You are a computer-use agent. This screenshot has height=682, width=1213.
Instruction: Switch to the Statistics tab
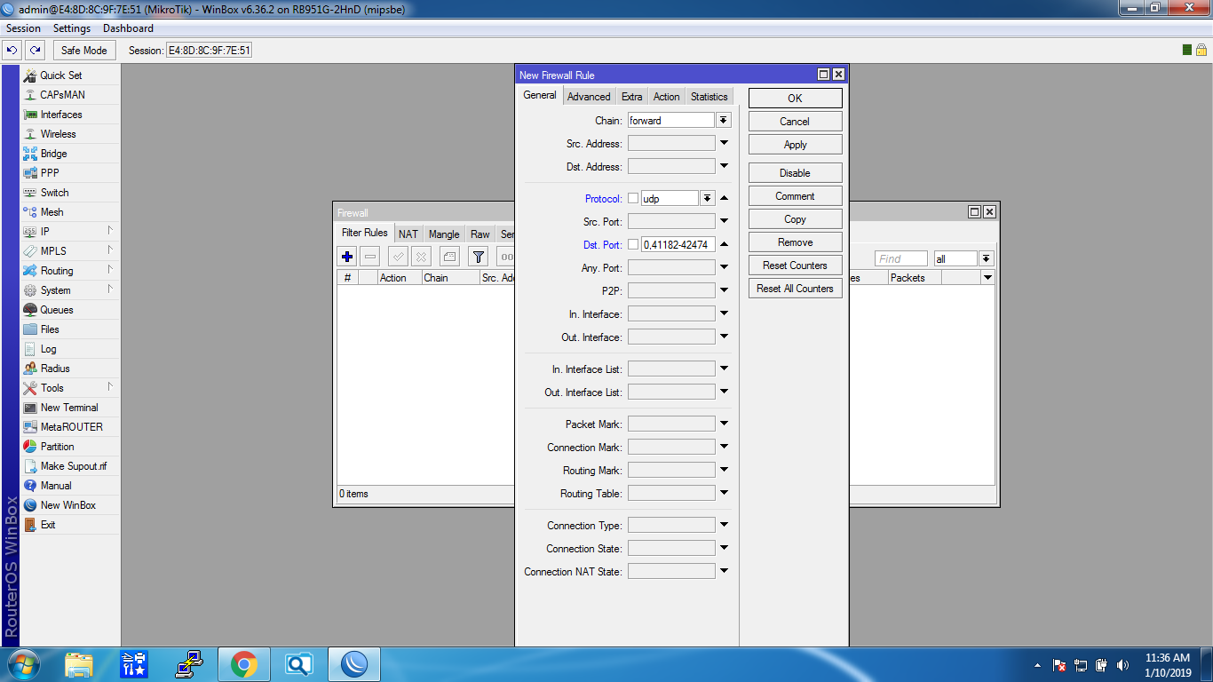[709, 97]
